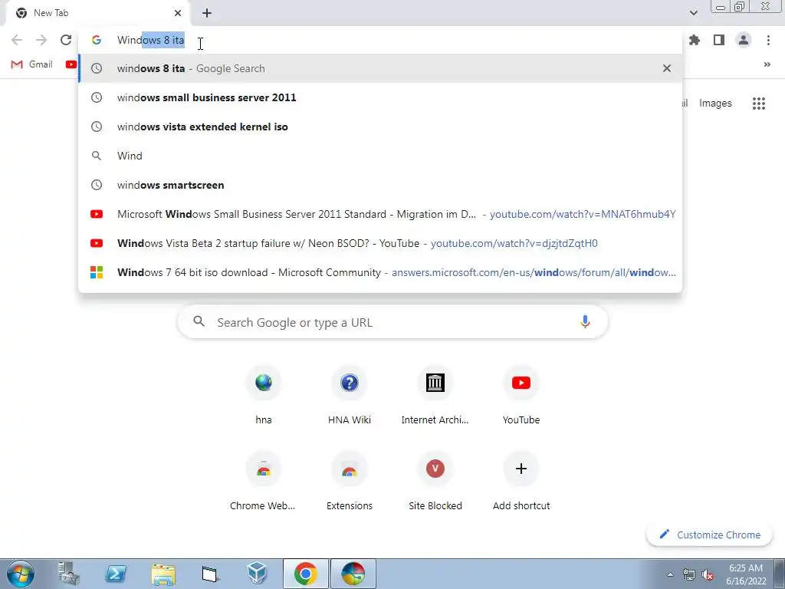Launch PowerShell from taskbar

pos(116,574)
